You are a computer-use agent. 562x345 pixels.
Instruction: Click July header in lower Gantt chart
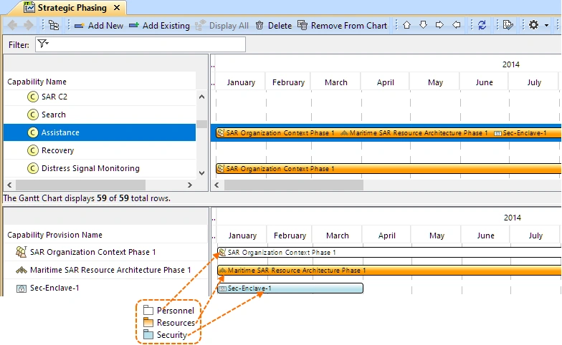point(535,235)
